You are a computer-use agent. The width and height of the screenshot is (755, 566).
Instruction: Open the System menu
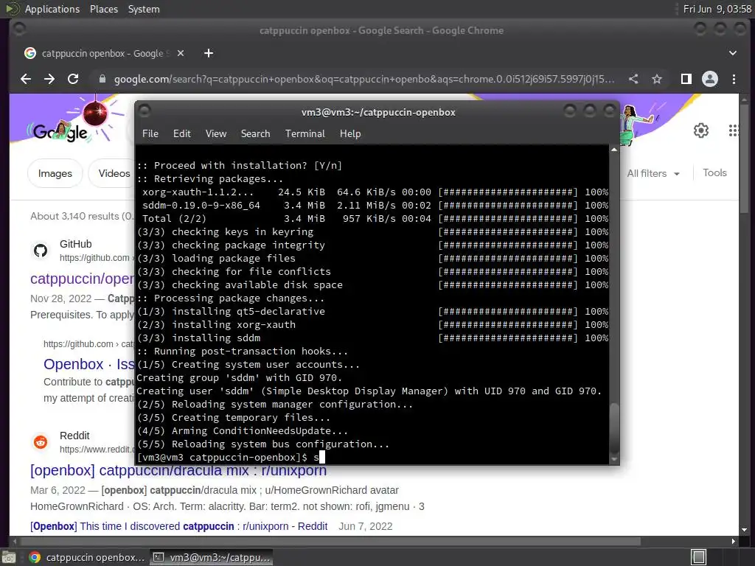point(144,9)
